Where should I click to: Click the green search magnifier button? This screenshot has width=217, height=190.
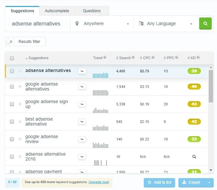pos(205,23)
